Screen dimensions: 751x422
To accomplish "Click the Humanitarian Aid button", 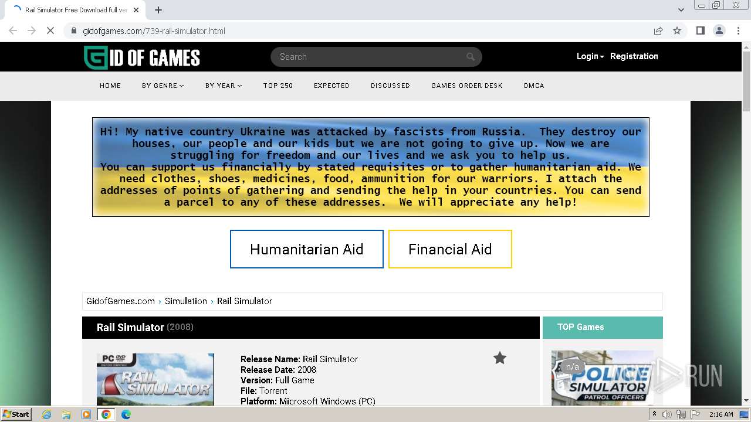I will point(307,249).
